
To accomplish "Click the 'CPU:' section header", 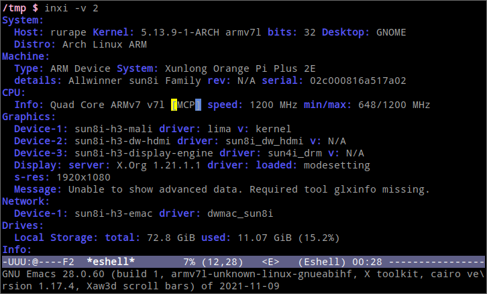I will click(x=13, y=93).
